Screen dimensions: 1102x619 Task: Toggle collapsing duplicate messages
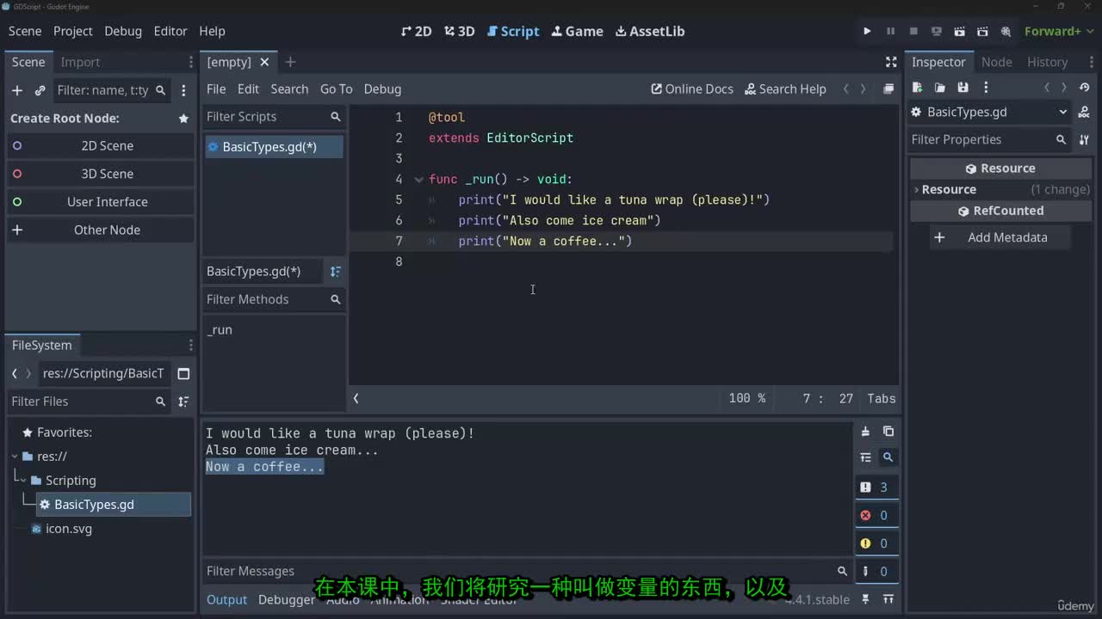point(865,457)
